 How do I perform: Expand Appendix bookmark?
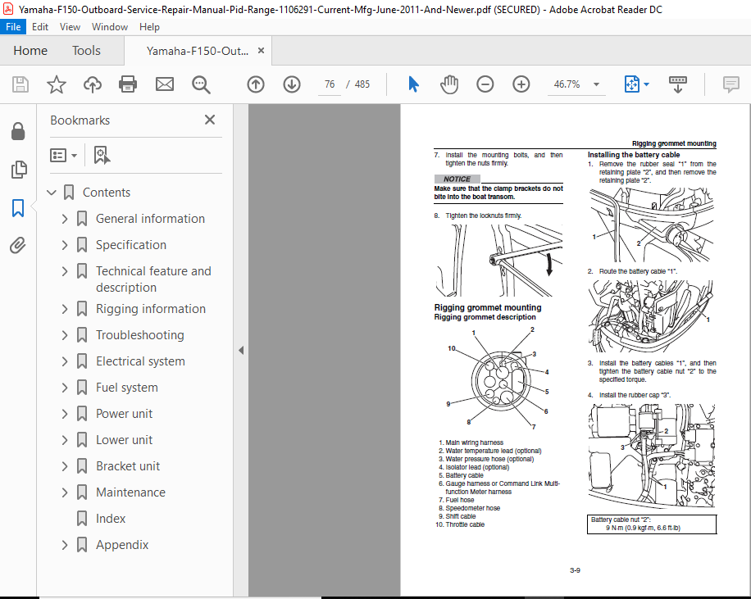tap(65, 545)
